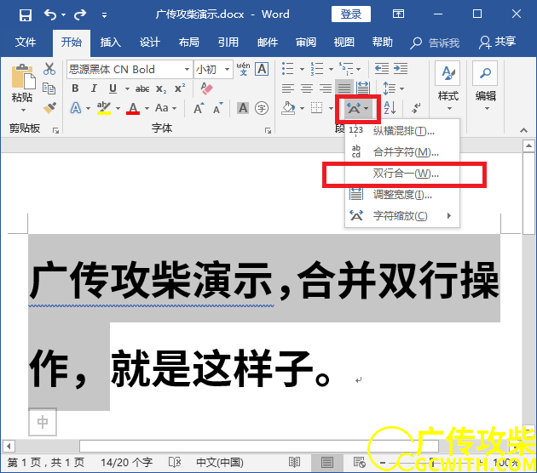Screen dimensions: 537x473
Task: Increase the paragraph indent
Action: click(401, 69)
